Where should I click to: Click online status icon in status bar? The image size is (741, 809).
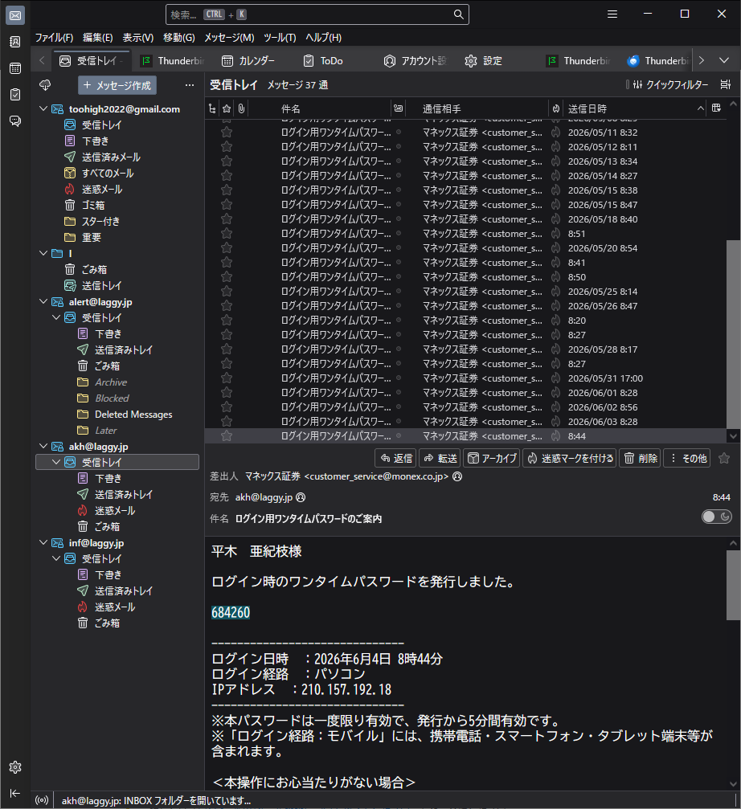point(42,800)
